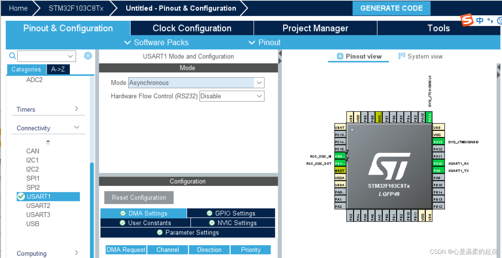Click the Direction column header

tap(209, 250)
